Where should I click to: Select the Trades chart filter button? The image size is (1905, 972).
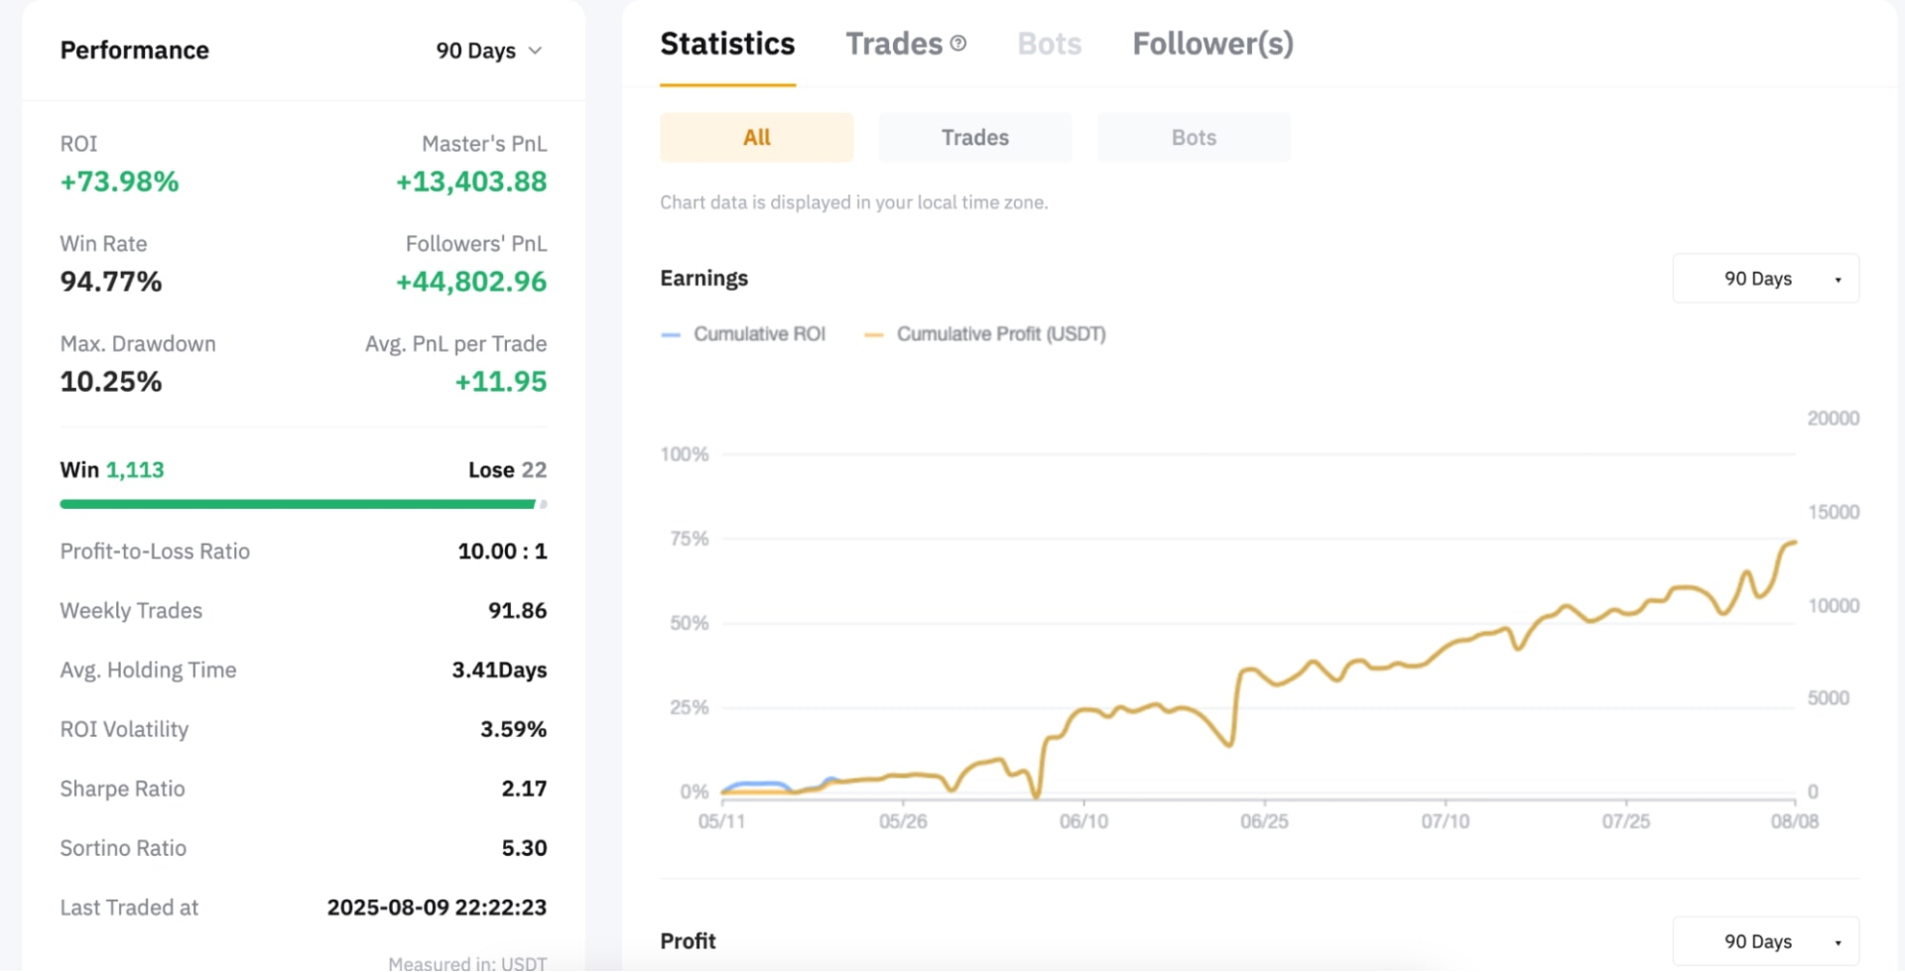tap(974, 137)
